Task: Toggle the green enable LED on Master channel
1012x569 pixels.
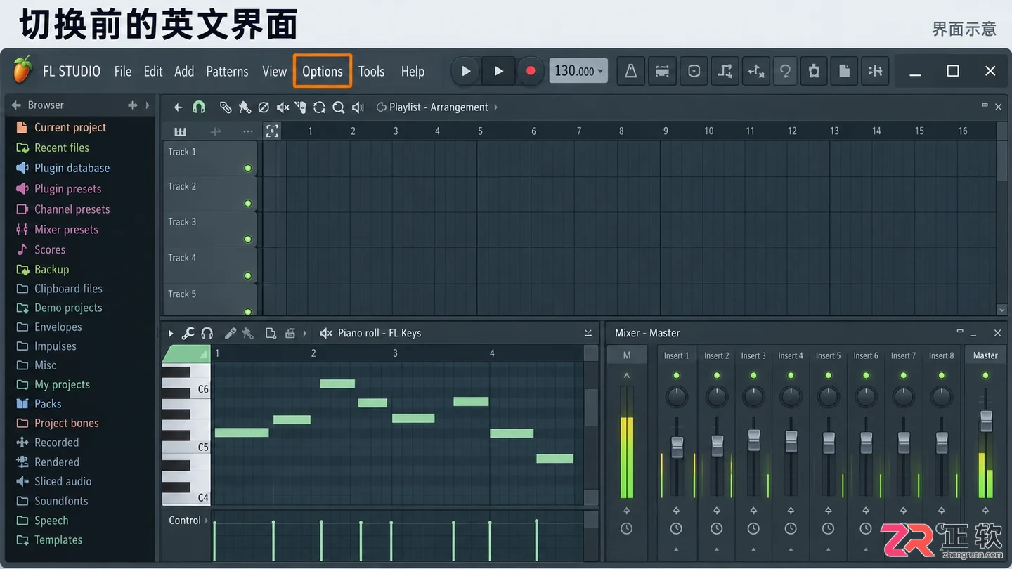Action: pos(985,376)
